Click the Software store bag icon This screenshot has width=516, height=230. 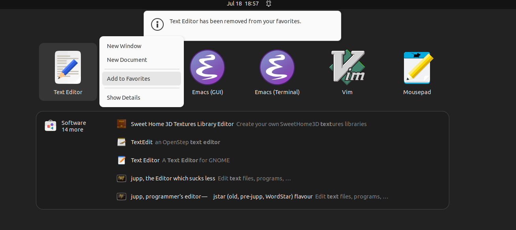[50, 126]
